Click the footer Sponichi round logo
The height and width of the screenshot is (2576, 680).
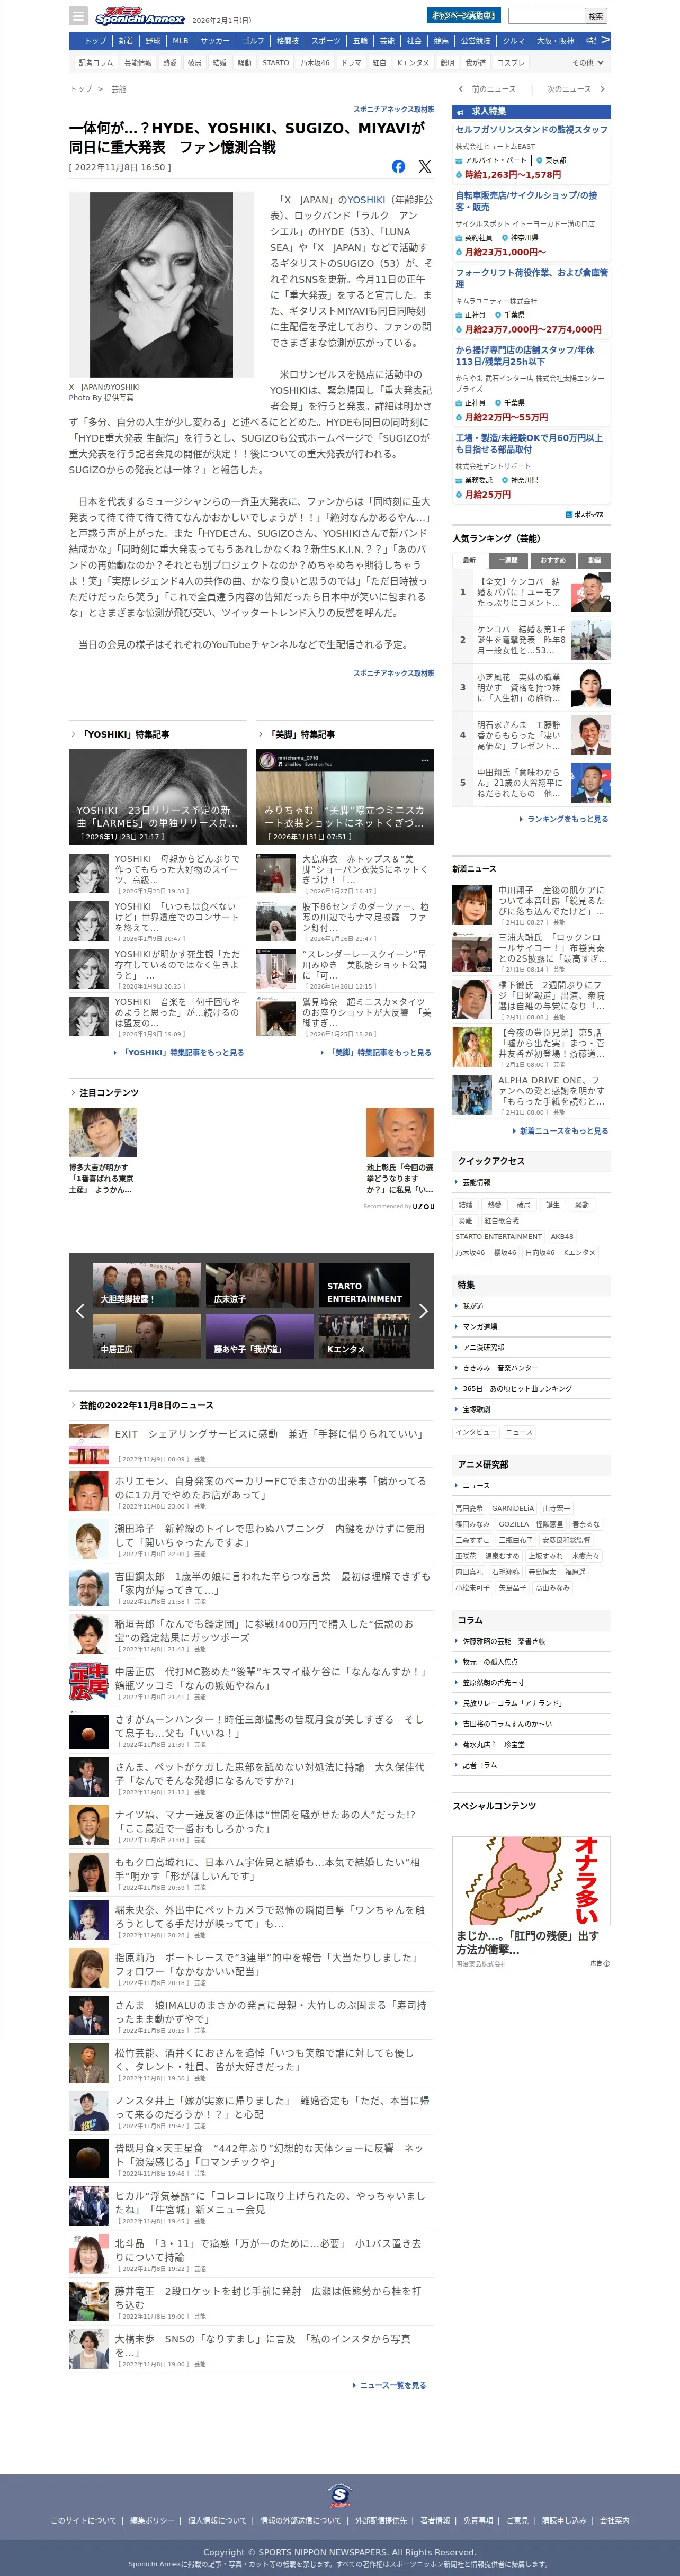[x=340, y=2495]
